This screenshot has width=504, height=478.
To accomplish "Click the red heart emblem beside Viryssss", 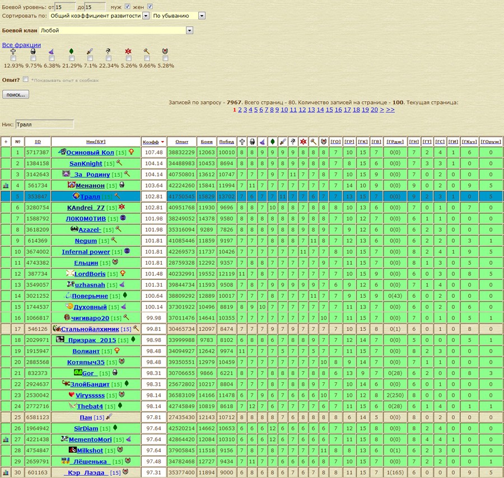I will (x=72, y=395).
